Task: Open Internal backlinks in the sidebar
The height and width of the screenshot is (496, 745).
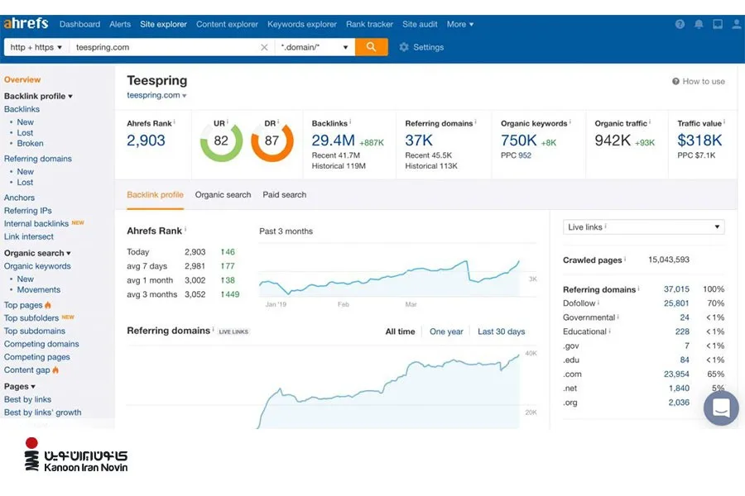Action: pyautogui.click(x=36, y=223)
